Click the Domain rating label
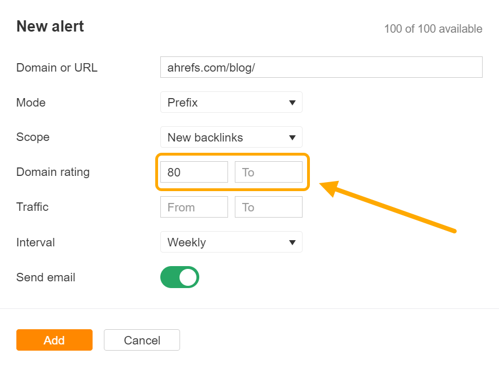Screen dimensions: 499x367 tap(53, 172)
